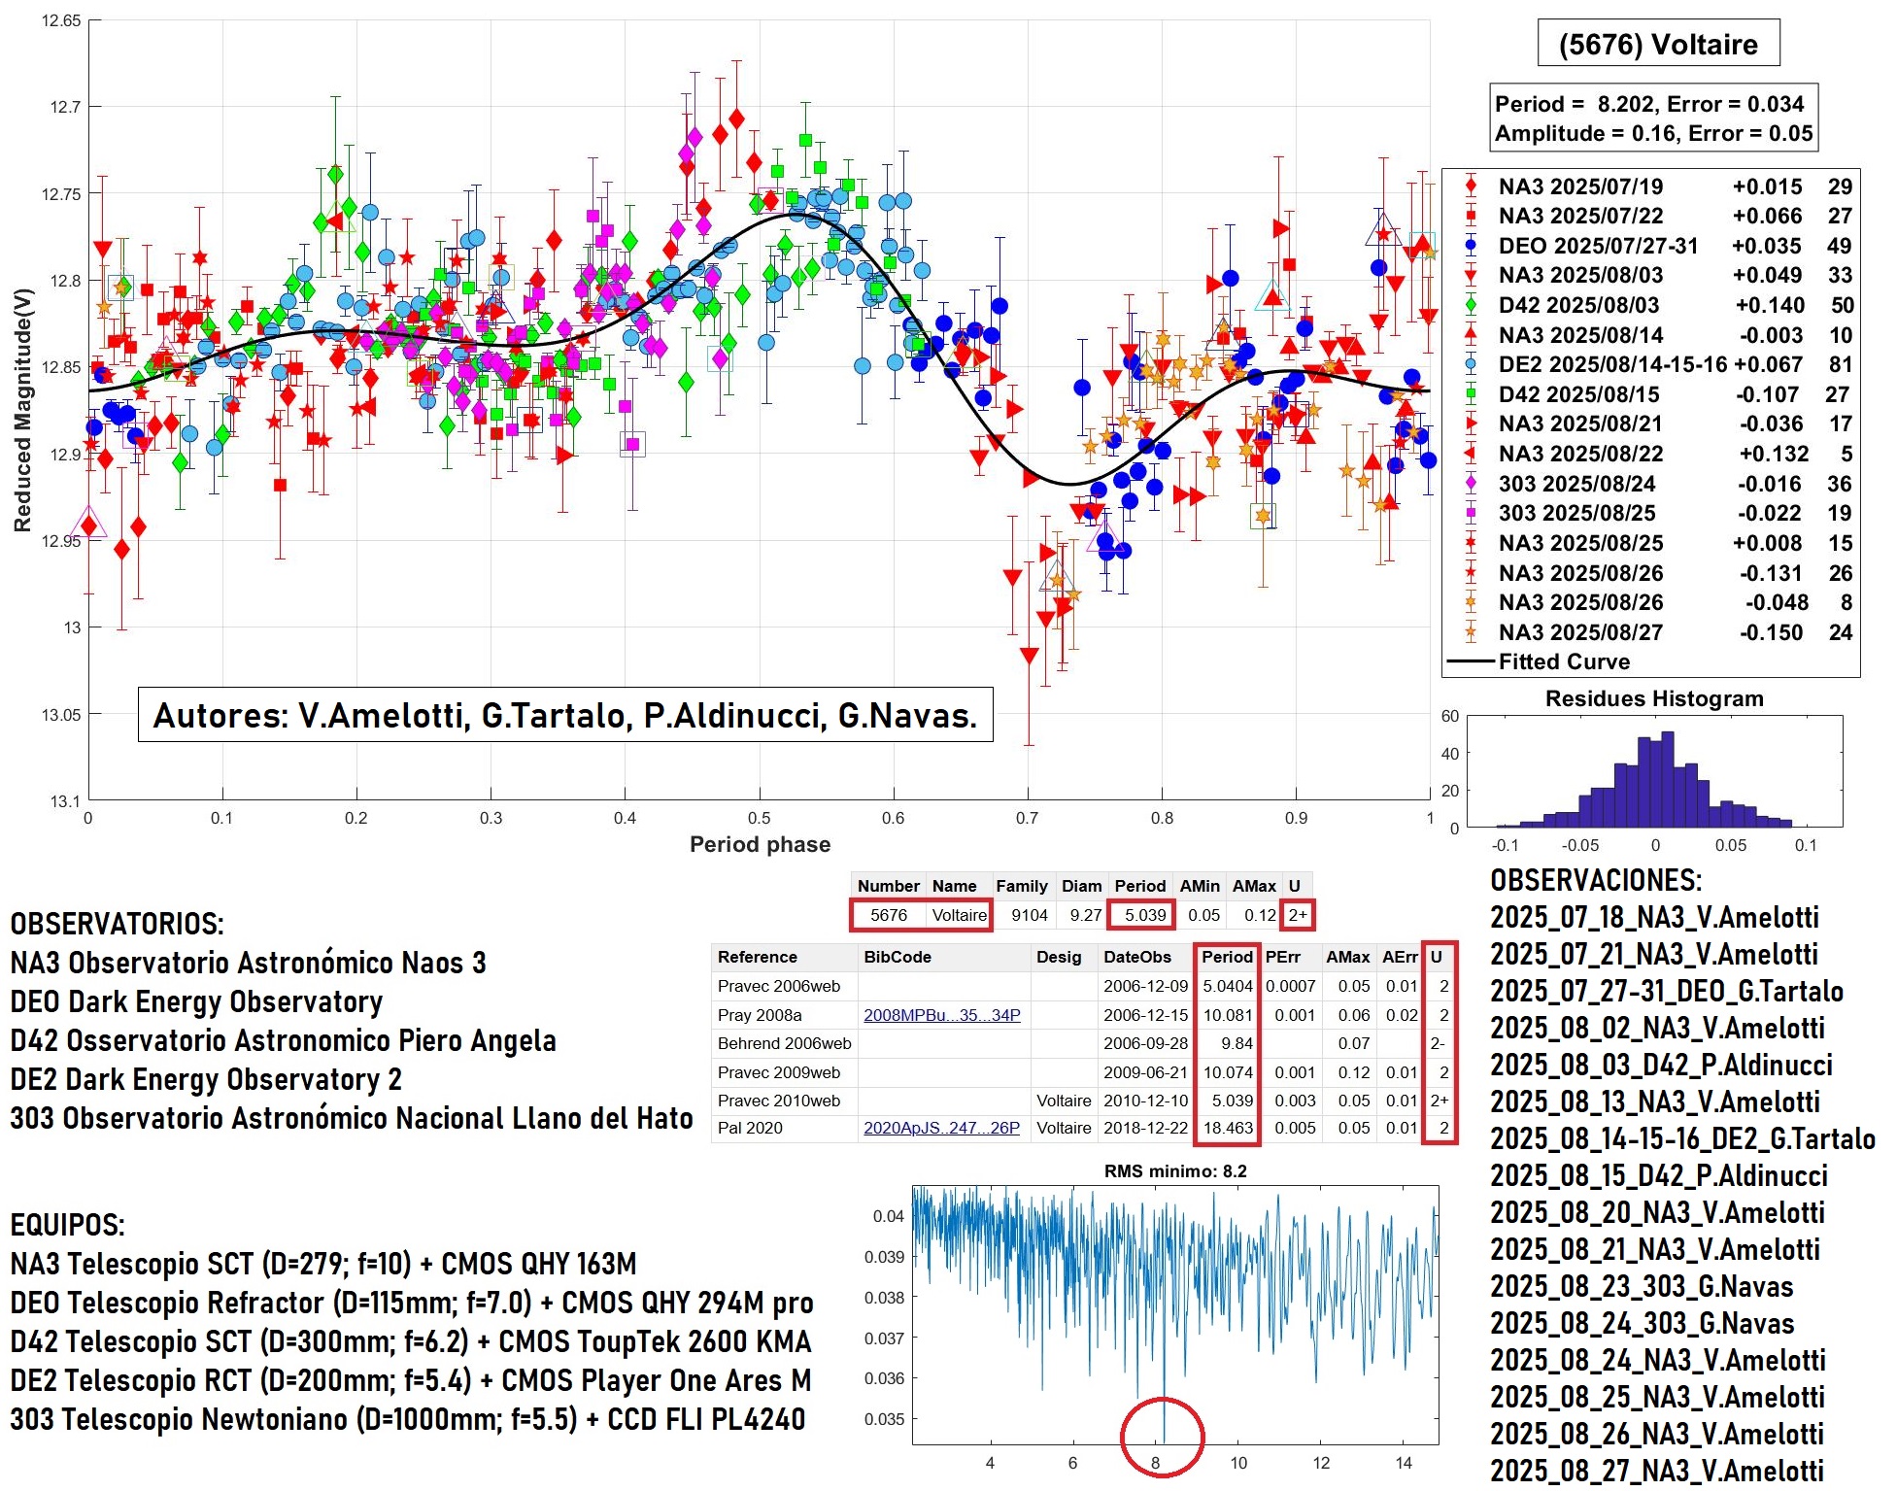This screenshot has height=1491, width=1897.
Task: Click the orange star NA3 2025/08/27 legend marker
Action: tap(1471, 632)
